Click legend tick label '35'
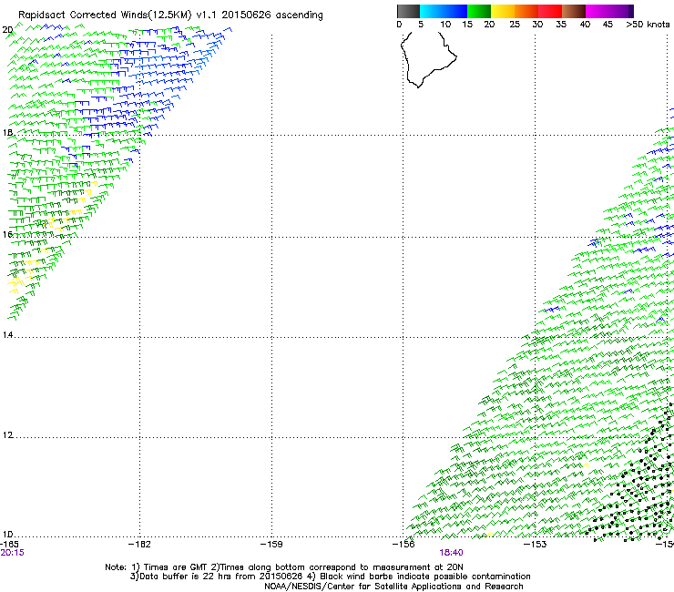Screen dimensions: 674x592 click(561, 25)
